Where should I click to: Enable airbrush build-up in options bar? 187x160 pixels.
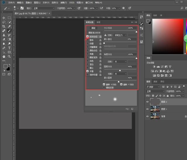coord(101,8)
